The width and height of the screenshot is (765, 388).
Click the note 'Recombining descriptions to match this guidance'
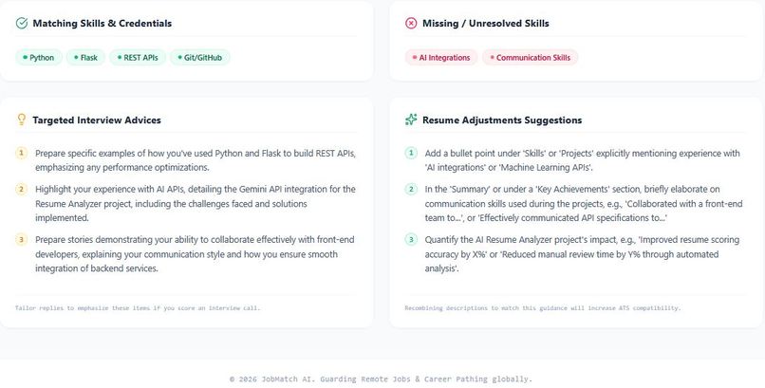543,308
